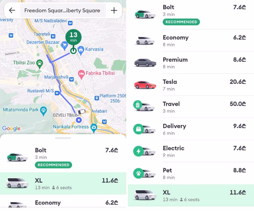254x211 pixels.
Task: Click the Google logo on the map
Action: [x=11, y=129]
